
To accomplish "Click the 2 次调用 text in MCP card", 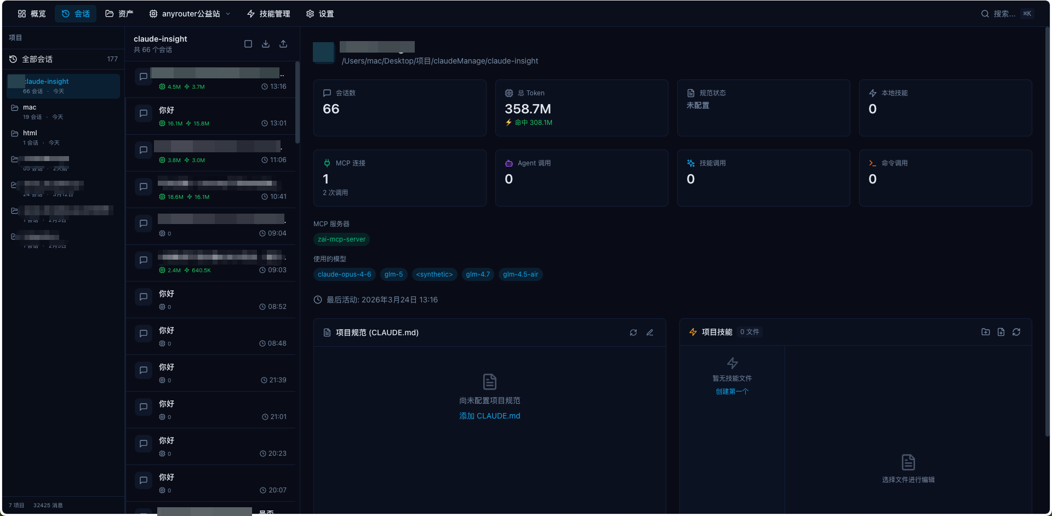I will click(335, 193).
